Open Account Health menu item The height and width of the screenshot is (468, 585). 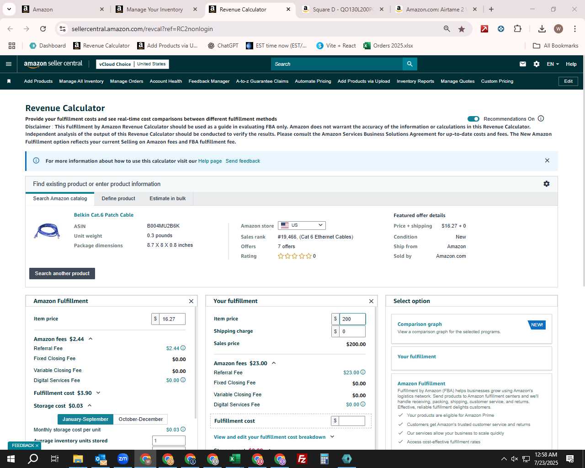click(x=166, y=81)
